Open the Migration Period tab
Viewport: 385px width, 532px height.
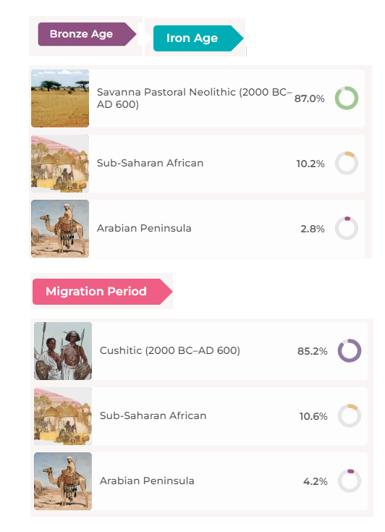coord(103,292)
